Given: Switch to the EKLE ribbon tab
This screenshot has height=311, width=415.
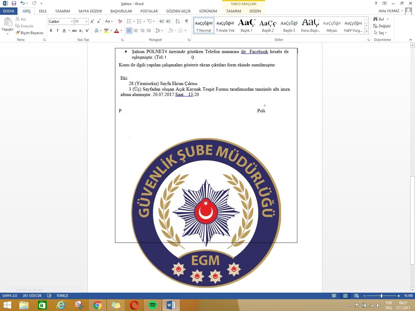Looking at the screenshot, I should (43, 11).
